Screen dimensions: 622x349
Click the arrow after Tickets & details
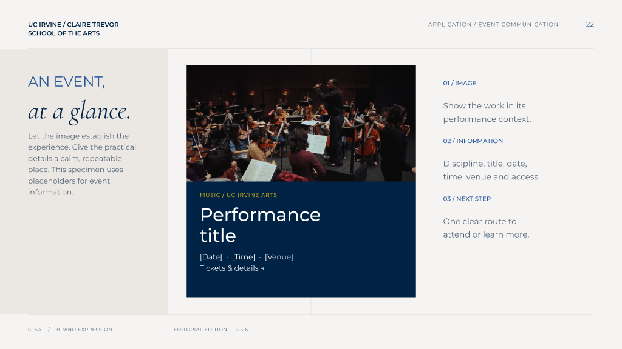pyautogui.click(x=262, y=268)
